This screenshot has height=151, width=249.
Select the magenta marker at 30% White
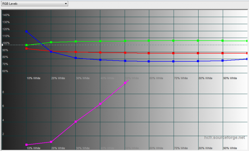[76, 122]
